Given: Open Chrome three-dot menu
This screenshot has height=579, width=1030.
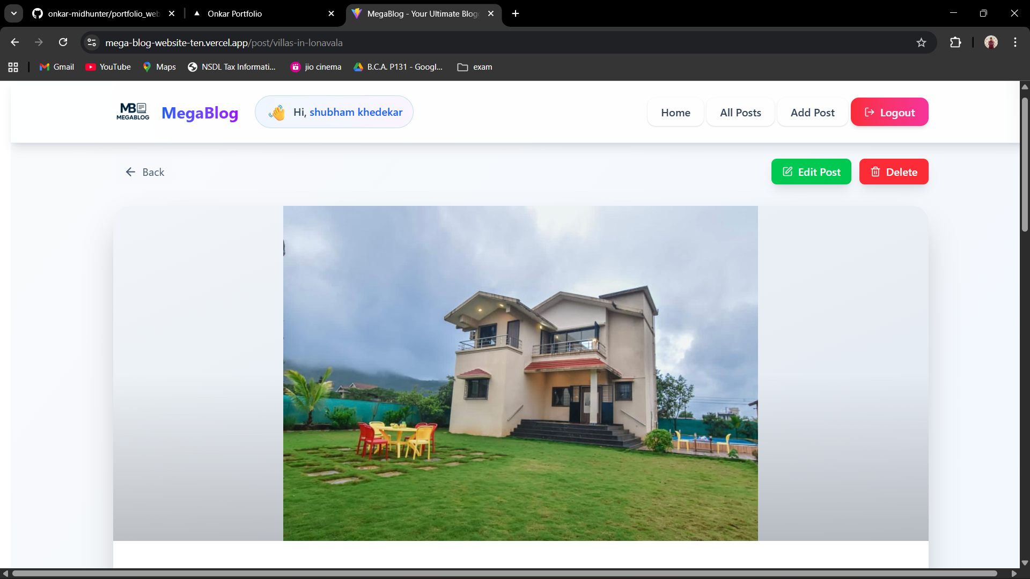Looking at the screenshot, I should tap(1015, 42).
